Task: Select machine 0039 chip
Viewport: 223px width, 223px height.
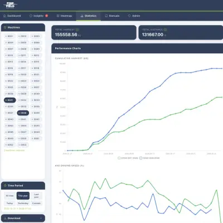Action: pyautogui.click(x=36, y=113)
